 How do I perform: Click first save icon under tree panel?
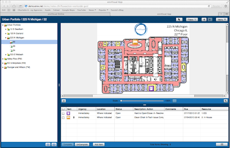pos(48,144)
